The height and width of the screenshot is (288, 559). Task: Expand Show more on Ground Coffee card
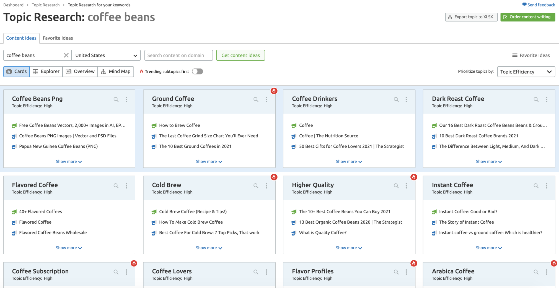209,162
